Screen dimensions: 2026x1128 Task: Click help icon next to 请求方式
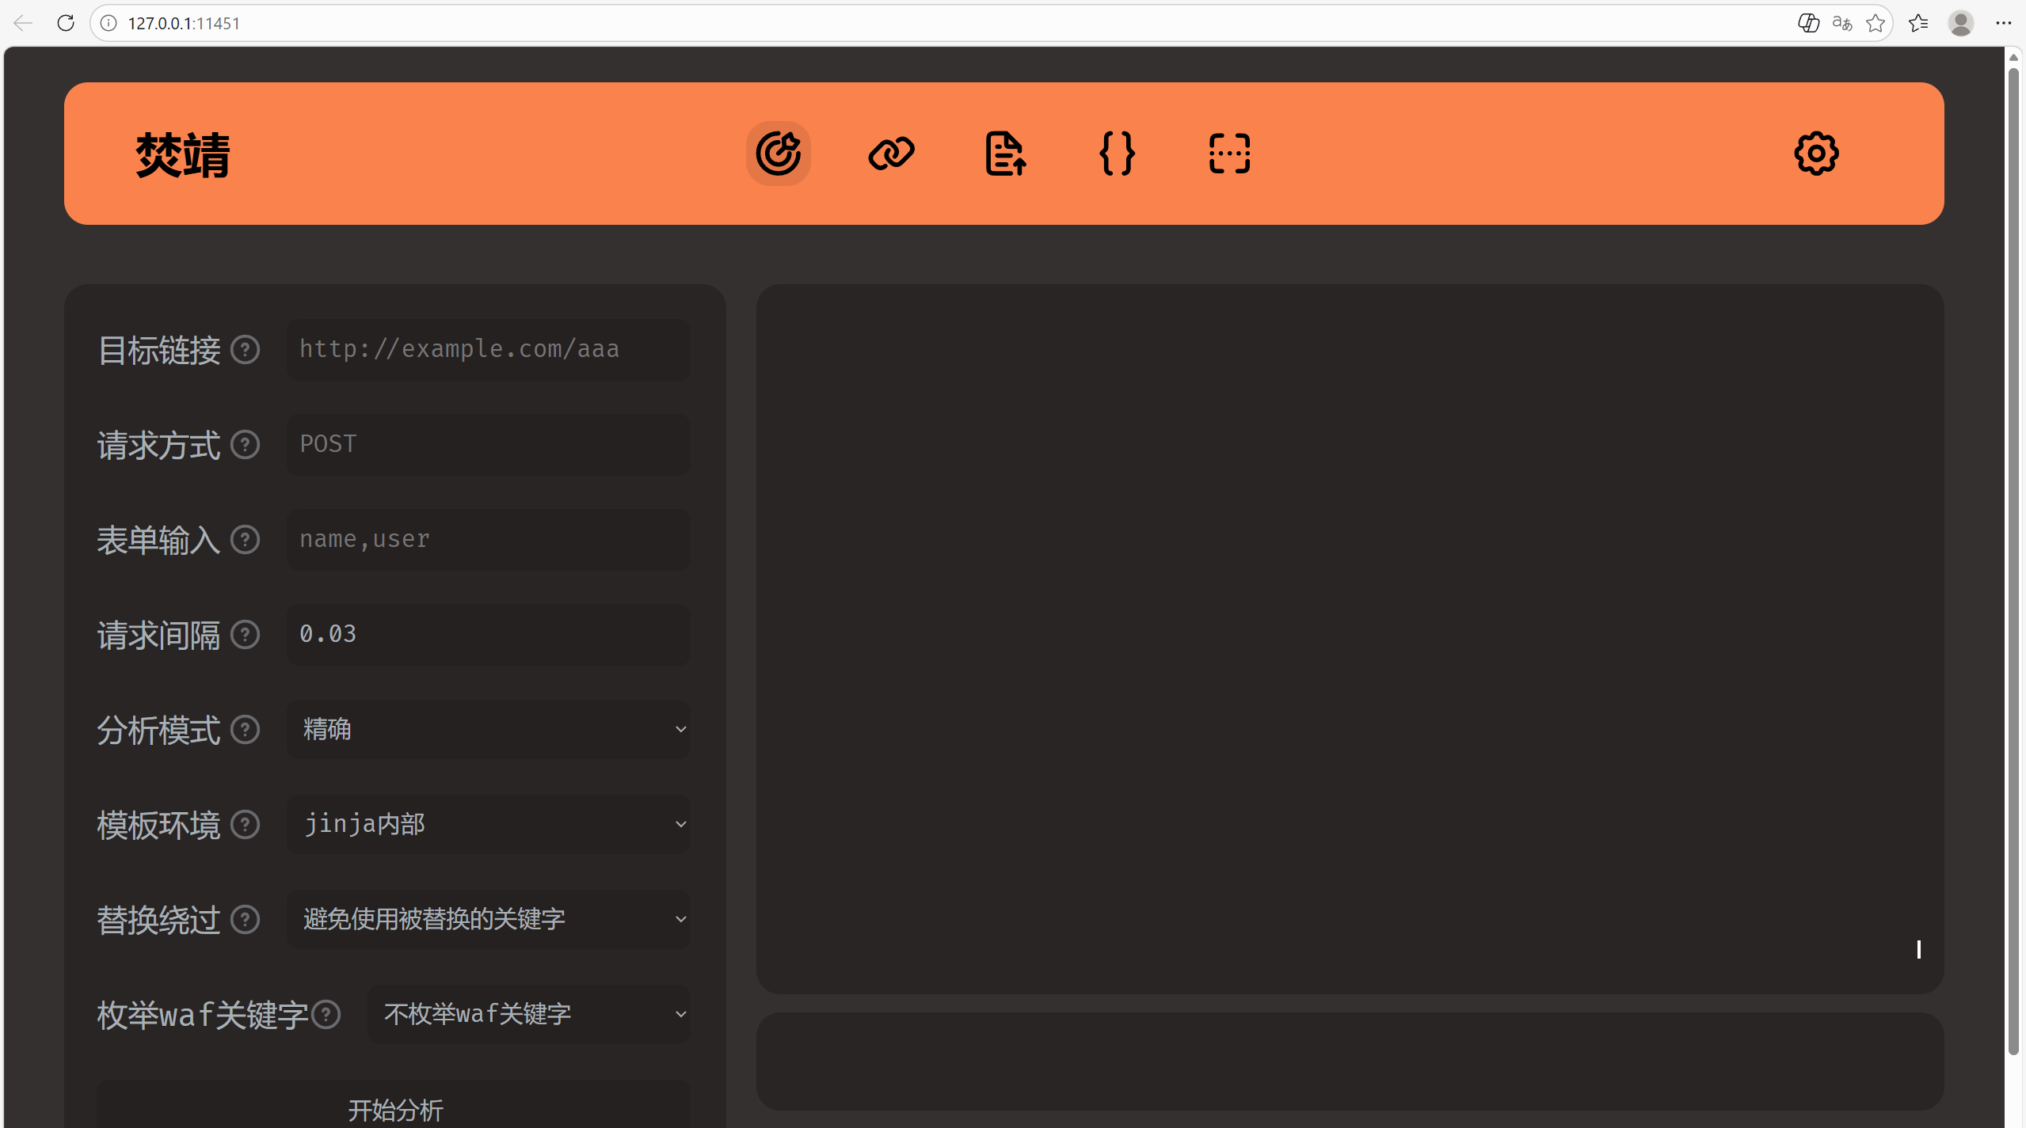click(246, 444)
